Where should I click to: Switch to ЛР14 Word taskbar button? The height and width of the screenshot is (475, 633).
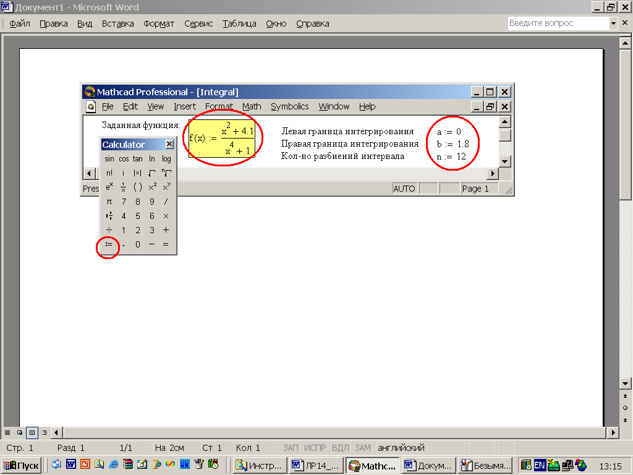click(316, 466)
